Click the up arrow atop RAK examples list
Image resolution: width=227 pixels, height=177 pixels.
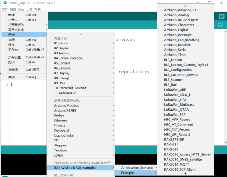pyautogui.click(x=185, y=6)
